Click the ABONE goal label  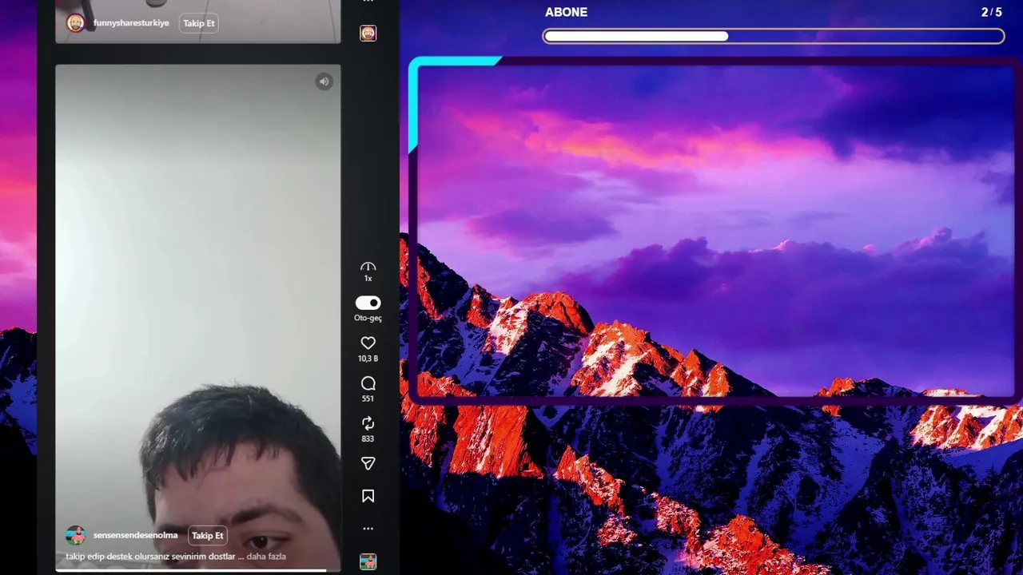566,12
